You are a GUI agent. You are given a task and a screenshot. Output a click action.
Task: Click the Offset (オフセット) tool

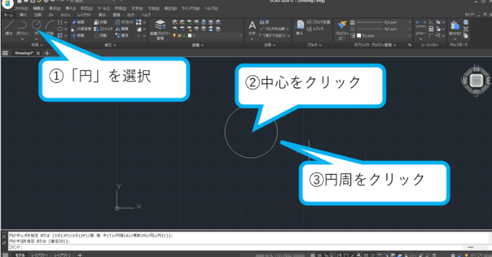[x=124, y=23]
